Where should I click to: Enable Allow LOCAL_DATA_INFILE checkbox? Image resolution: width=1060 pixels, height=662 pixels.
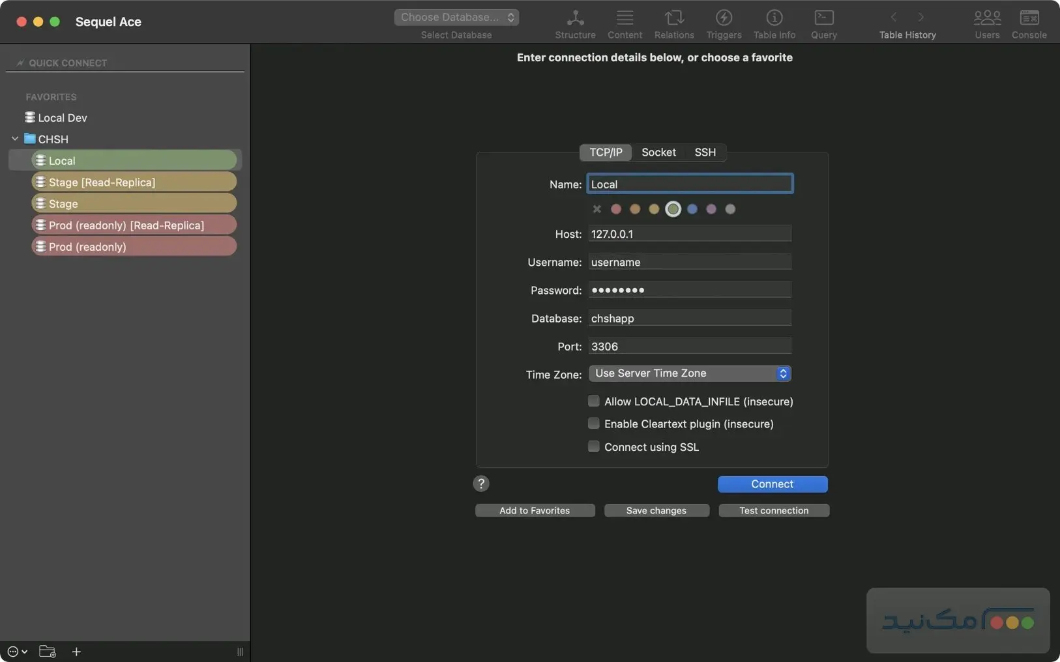(594, 401)
